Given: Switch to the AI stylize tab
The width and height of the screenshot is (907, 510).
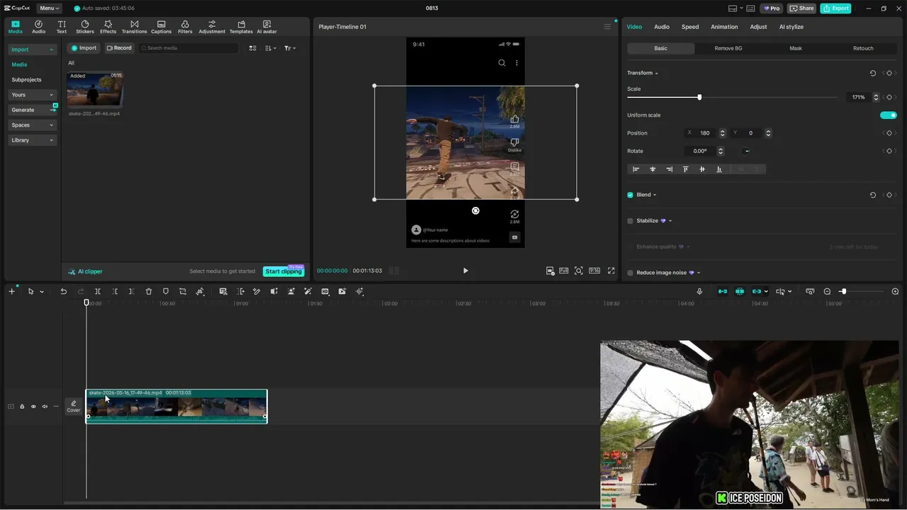Looking at the screenshot, I should (x=791, y=27).
